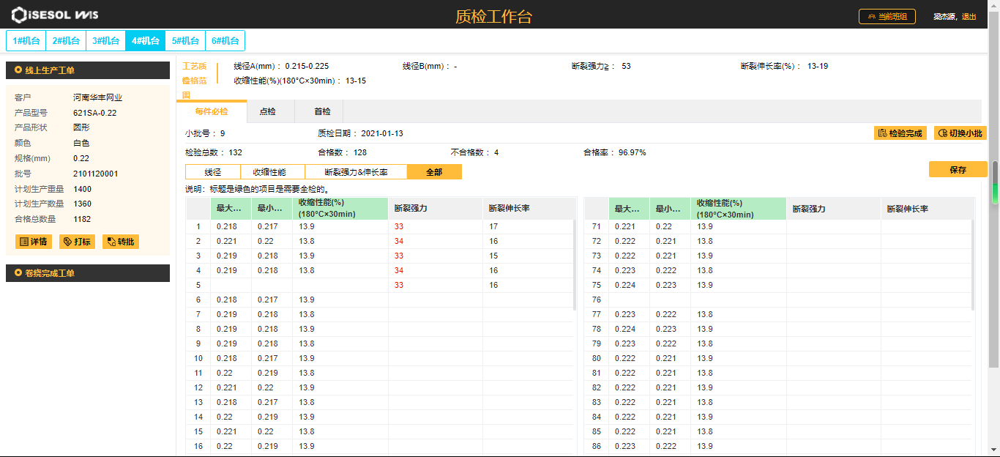Viewport: 1000px width, 457px height.
Task: Click the 检验完成 inspection complete icon button
Action: (x=900, y=133)
